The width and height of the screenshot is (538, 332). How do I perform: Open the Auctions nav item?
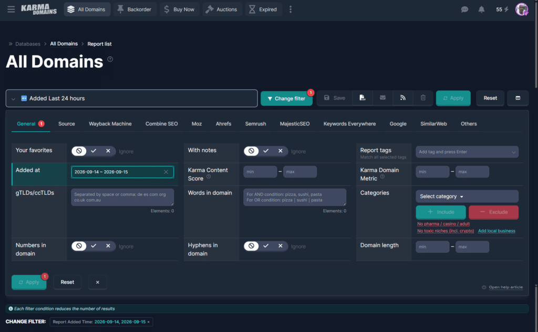pos(222,9)
